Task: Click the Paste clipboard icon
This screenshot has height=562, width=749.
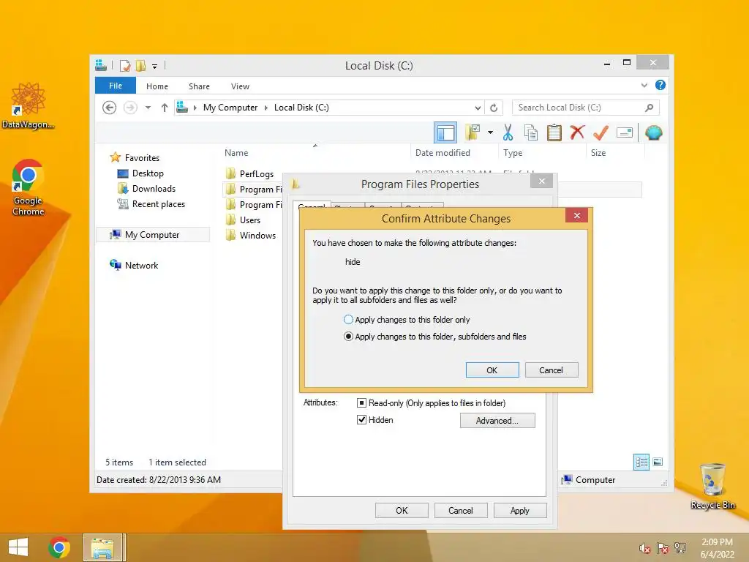Action: (554, 132)
